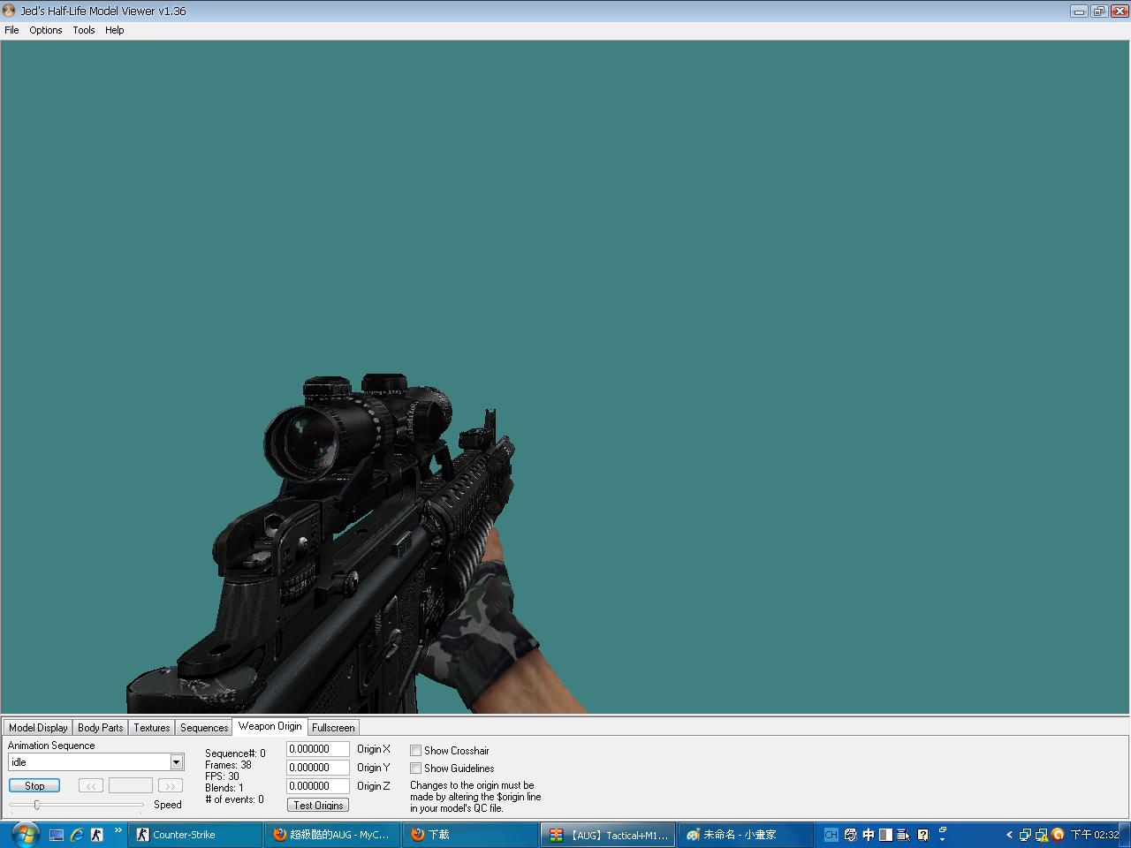This screenshot has height=848, width=1131.
Task: Click the 'Frames: 38' sequence info text
Action: pyautogui.click(x=228, y=765)
